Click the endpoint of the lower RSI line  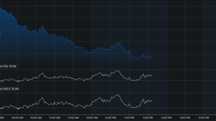click(152, 100)
